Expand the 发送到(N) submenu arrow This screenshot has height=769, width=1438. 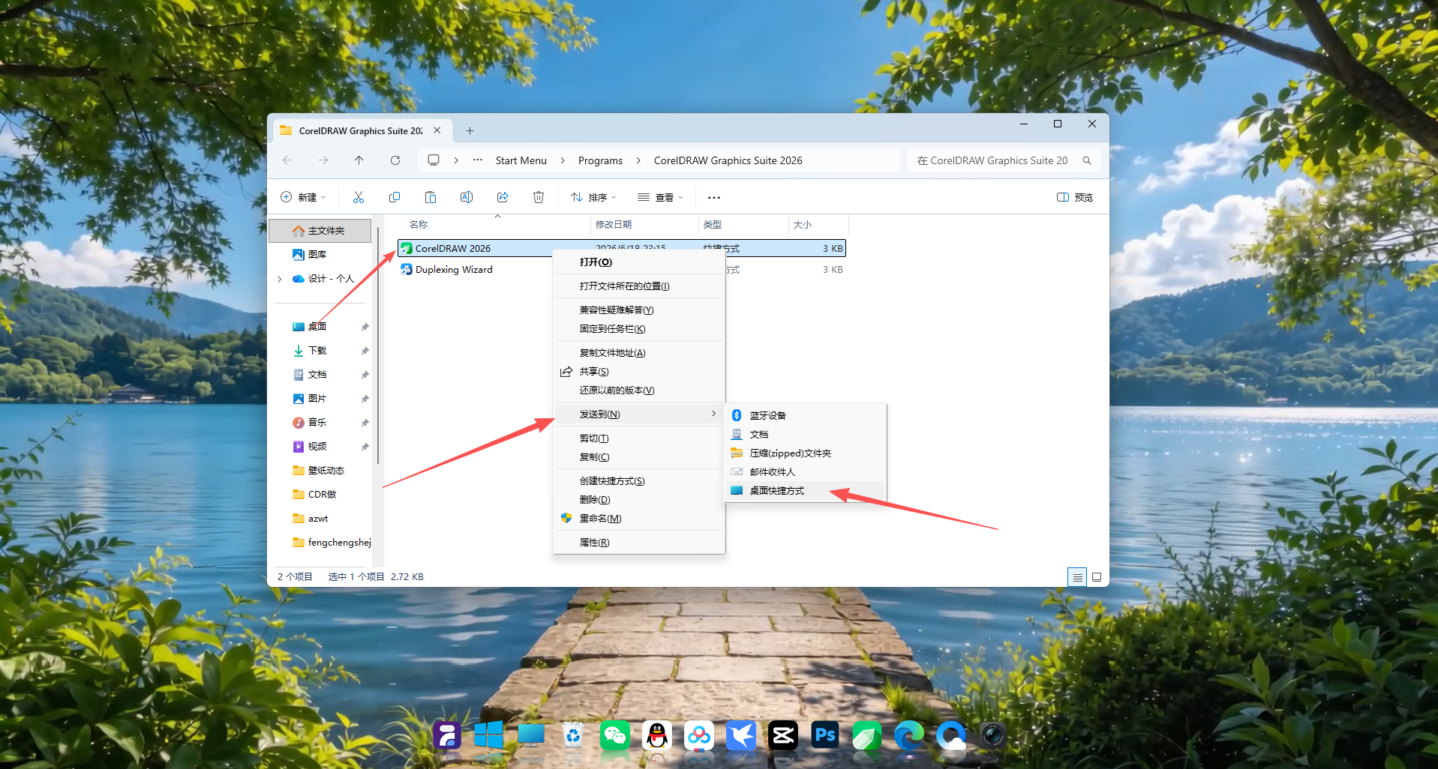point(713,414)
